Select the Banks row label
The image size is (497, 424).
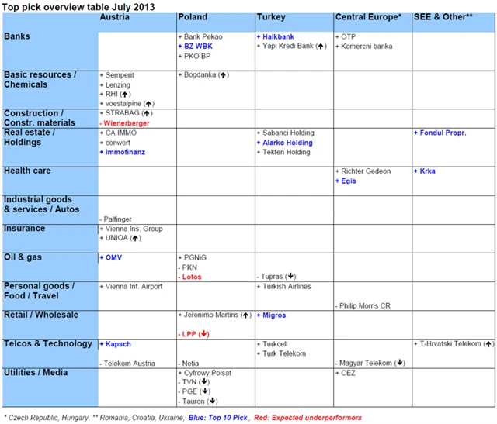coord(17,36)
